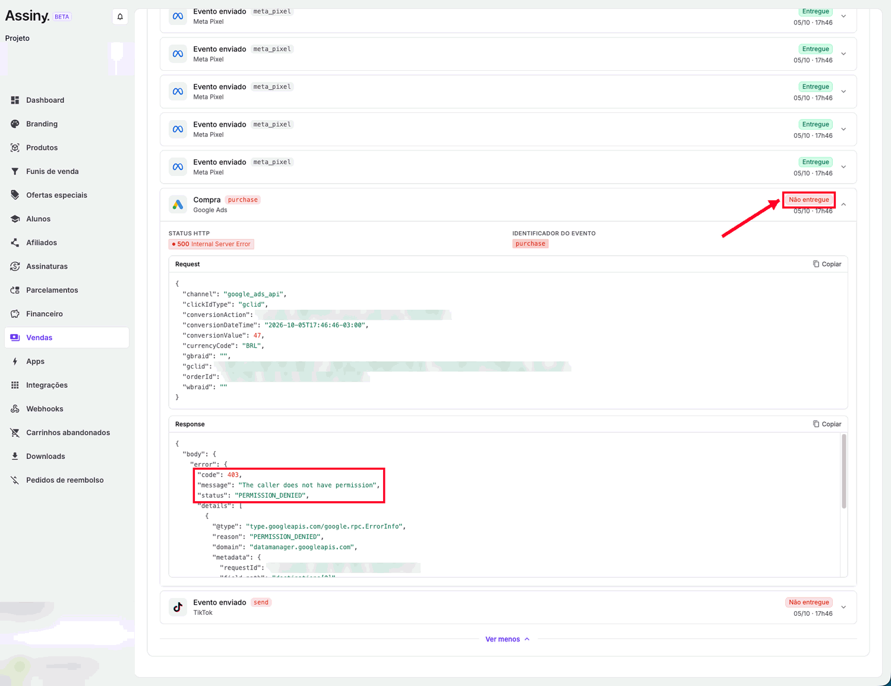Click the purchase tag beside Compra

coord(243,200)
